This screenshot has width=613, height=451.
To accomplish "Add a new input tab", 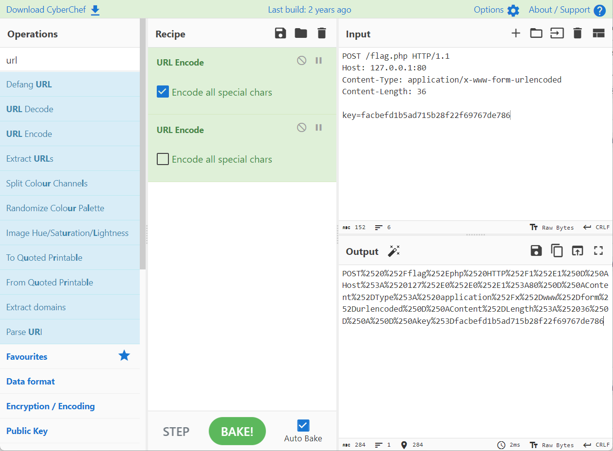I will [515, 33].
